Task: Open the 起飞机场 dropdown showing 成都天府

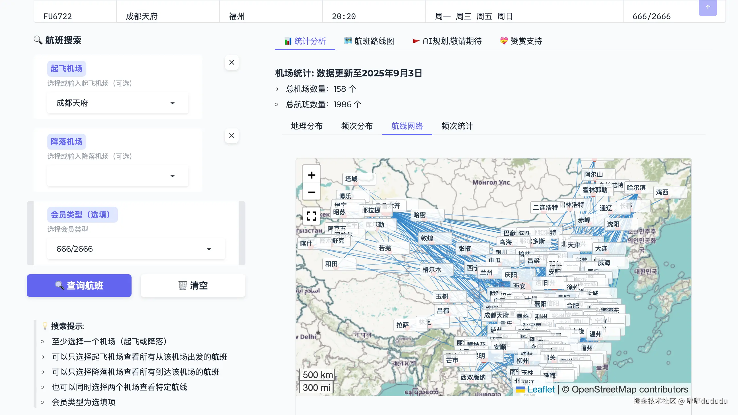Action: 118,103
